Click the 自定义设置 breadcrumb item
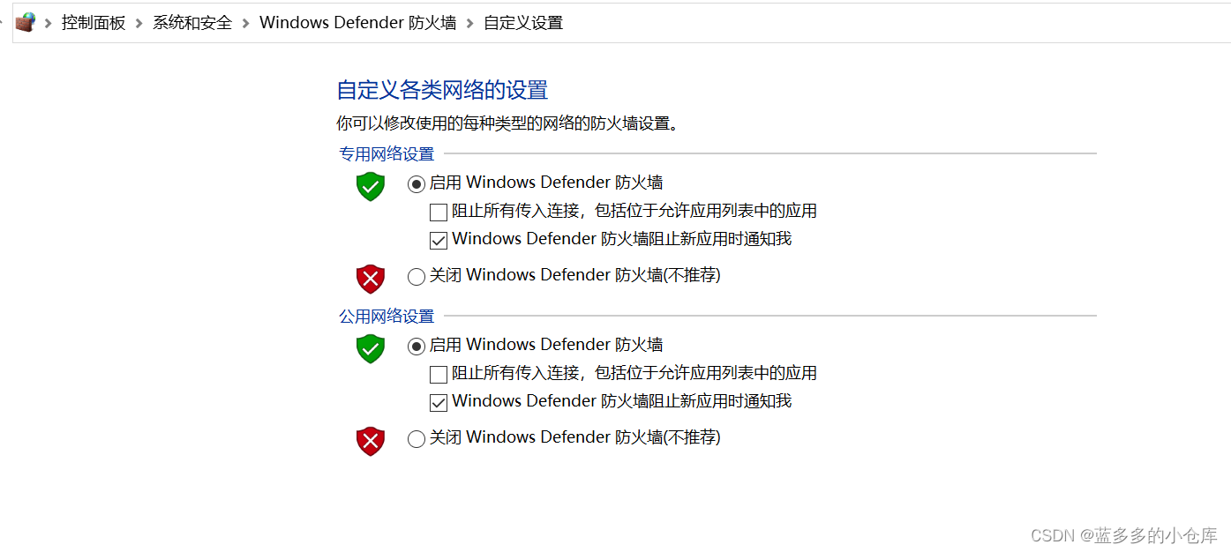Screen dimensions: 1231x552 pyautogui.click(x=523, y=23)
